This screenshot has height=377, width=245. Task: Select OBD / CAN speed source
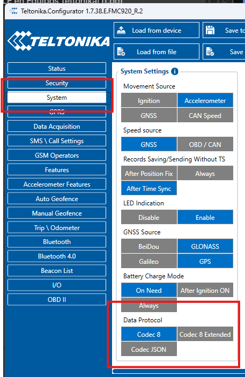coord(205,144)
